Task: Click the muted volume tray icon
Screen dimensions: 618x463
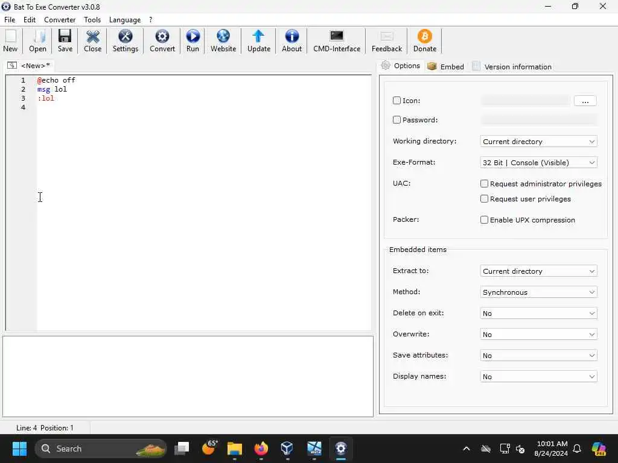Action: pos(520,449)
